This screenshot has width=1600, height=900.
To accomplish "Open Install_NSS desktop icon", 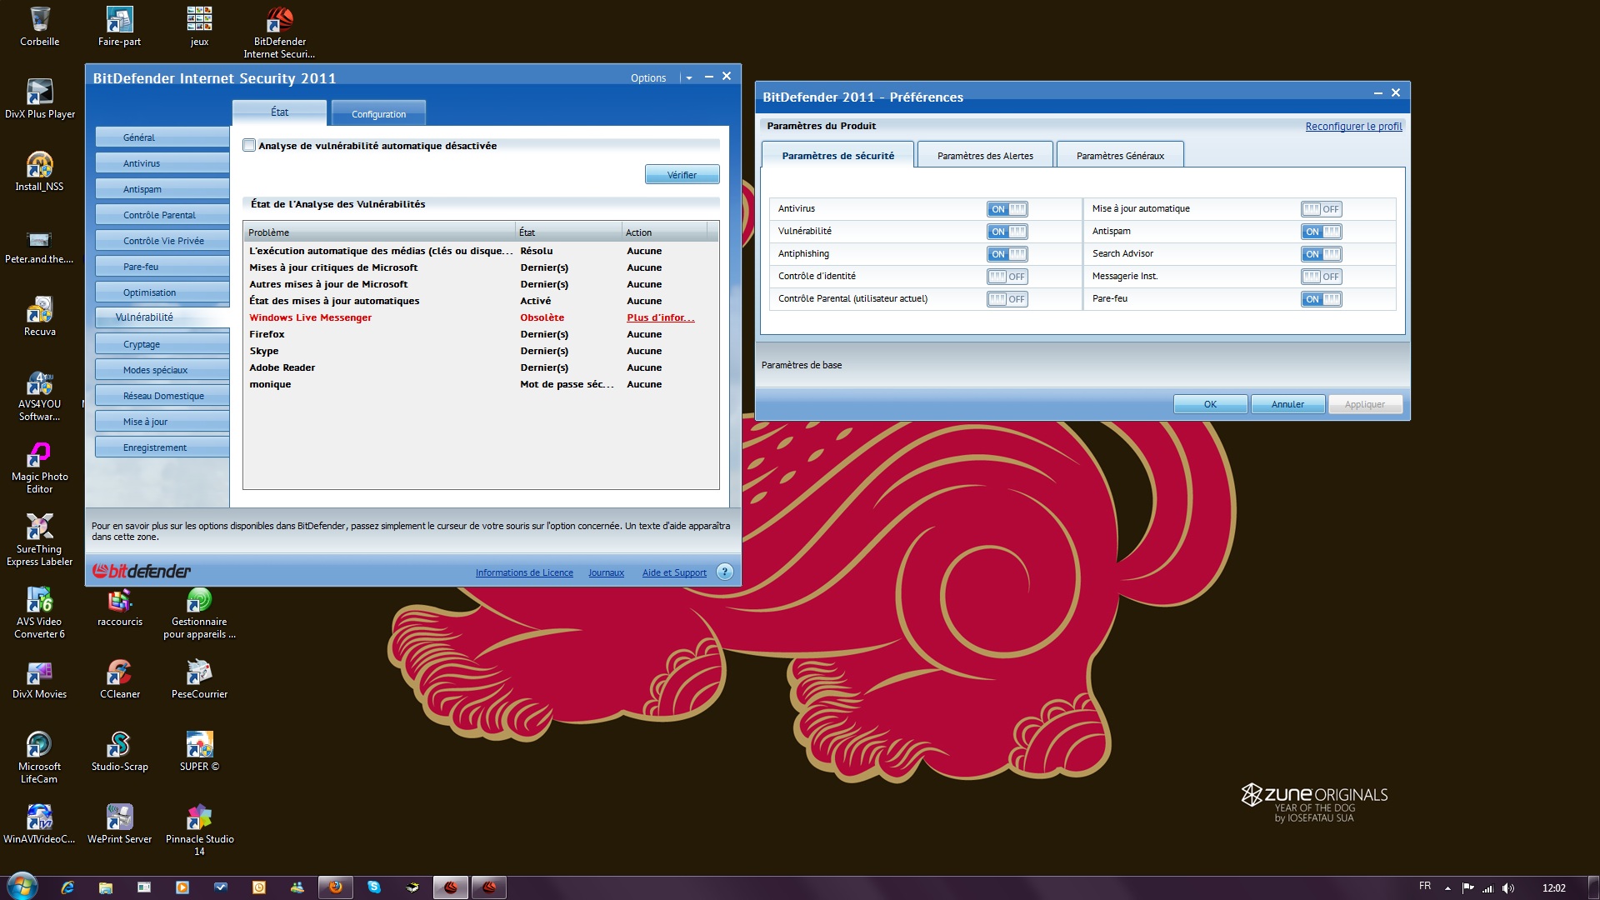I will coord(39,171).
